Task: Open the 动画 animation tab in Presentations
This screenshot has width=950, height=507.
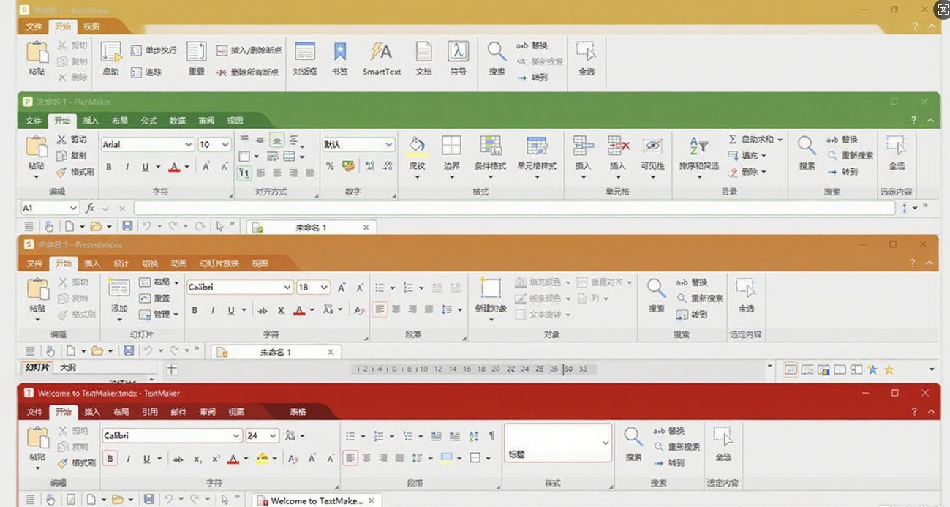Action: [x=178, y=263]
